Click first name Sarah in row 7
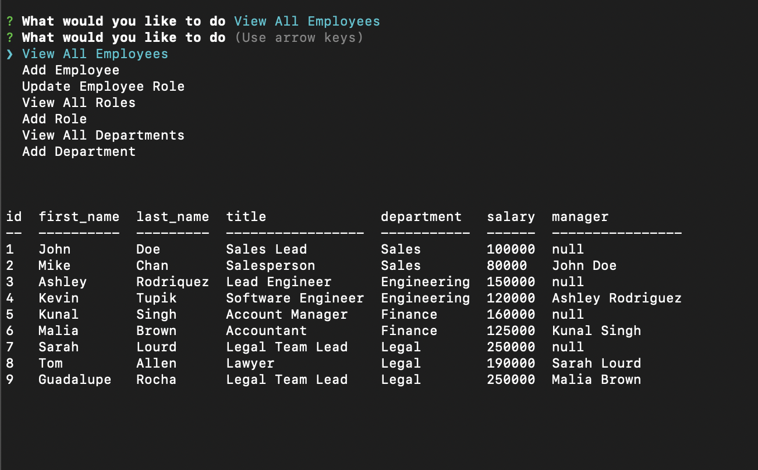This screenshot has height=470, width=758. (x=58, y=347)
